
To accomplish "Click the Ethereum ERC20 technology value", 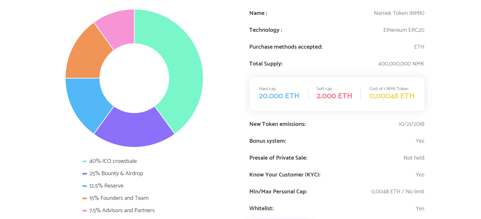I will 404,30.
